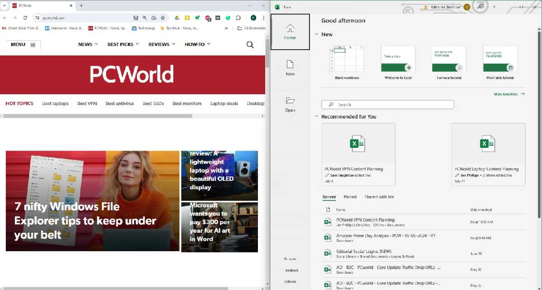This screenshot has width=542, height=290.
Task: Select New in the Excel sidebar
Action: coord(290,68)
